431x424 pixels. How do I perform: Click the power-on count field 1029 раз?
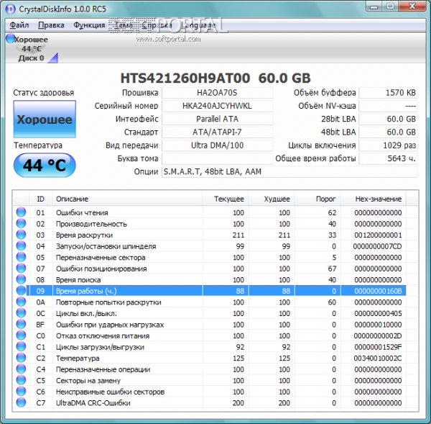pyautogui.click(x=388, y=145)
